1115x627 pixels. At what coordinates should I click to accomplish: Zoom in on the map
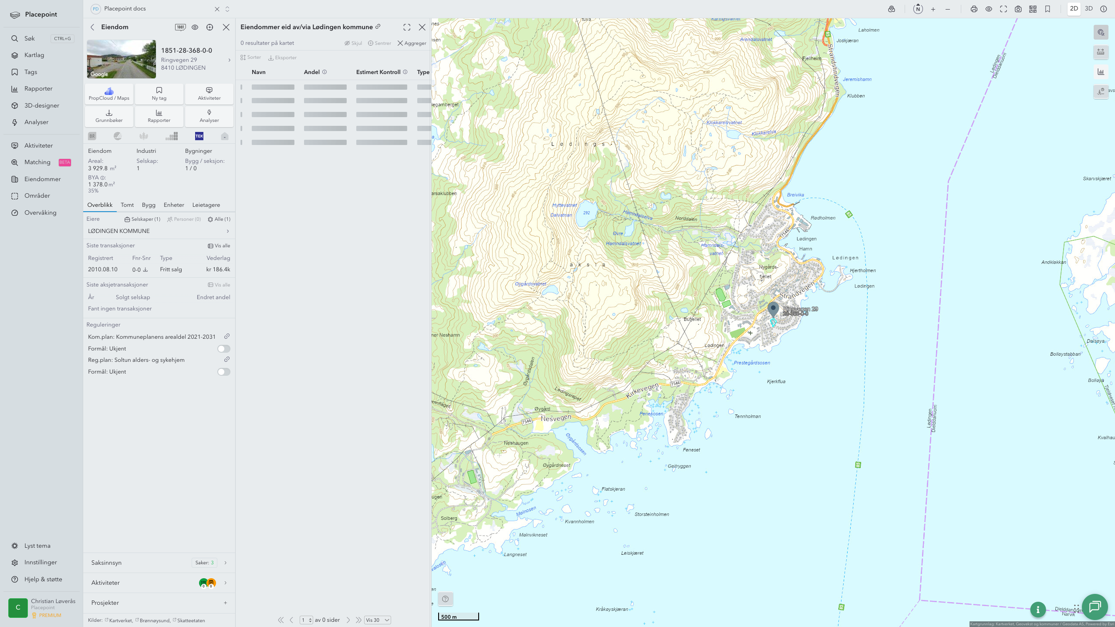[x=933, y=9]
